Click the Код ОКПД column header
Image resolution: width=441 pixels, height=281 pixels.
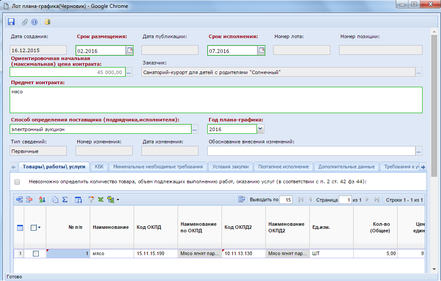[x=149, y=227]
